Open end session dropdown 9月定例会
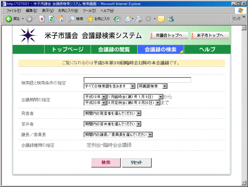Screen dimensions: 248x187 (134, 103)
